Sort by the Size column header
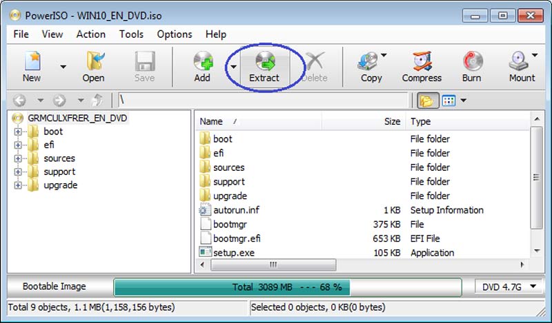The width and height of the screenshot is (552, 323). coord(364,122)
